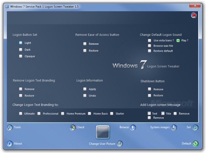Screen dimensions: 206x153
Task: Open the About info icon
Action: [10, 144]
